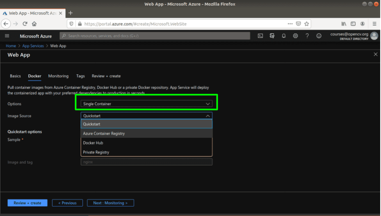The height and width of the screenshot is (216, 381).
Task: Open the Directory and subscription filter icon
Action: [272, 36]
